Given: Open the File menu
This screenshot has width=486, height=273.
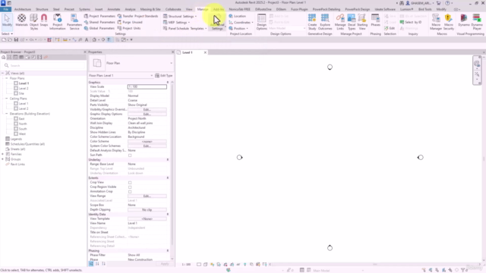Looking at the screenshot, I should (5, 9).
